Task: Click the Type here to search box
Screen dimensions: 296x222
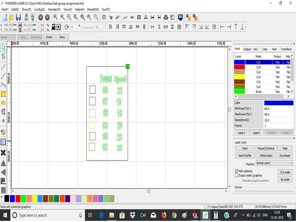Action: coord(48,215)
